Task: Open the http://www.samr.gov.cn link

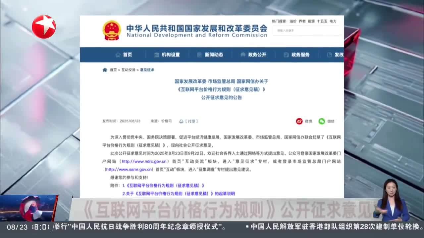Action: point(129,170)
